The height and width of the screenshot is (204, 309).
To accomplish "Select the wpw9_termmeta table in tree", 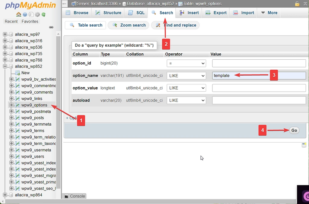I will pos(36,124).
